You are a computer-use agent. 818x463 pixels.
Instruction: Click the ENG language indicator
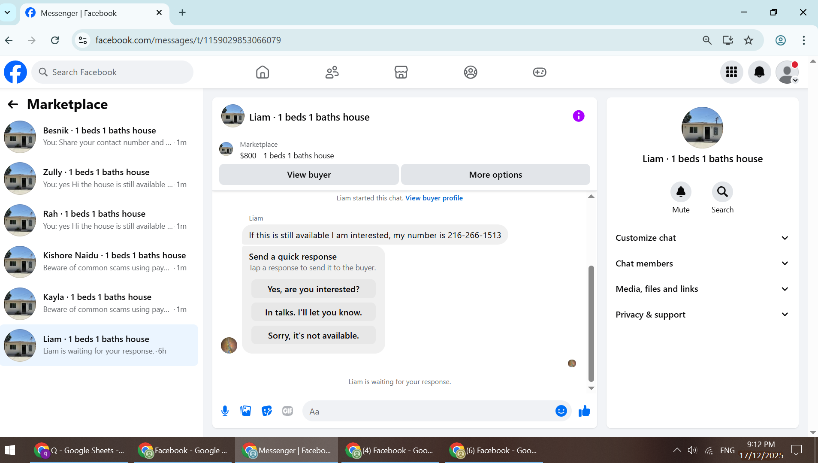pyautogui.click(x=727, y=450)
